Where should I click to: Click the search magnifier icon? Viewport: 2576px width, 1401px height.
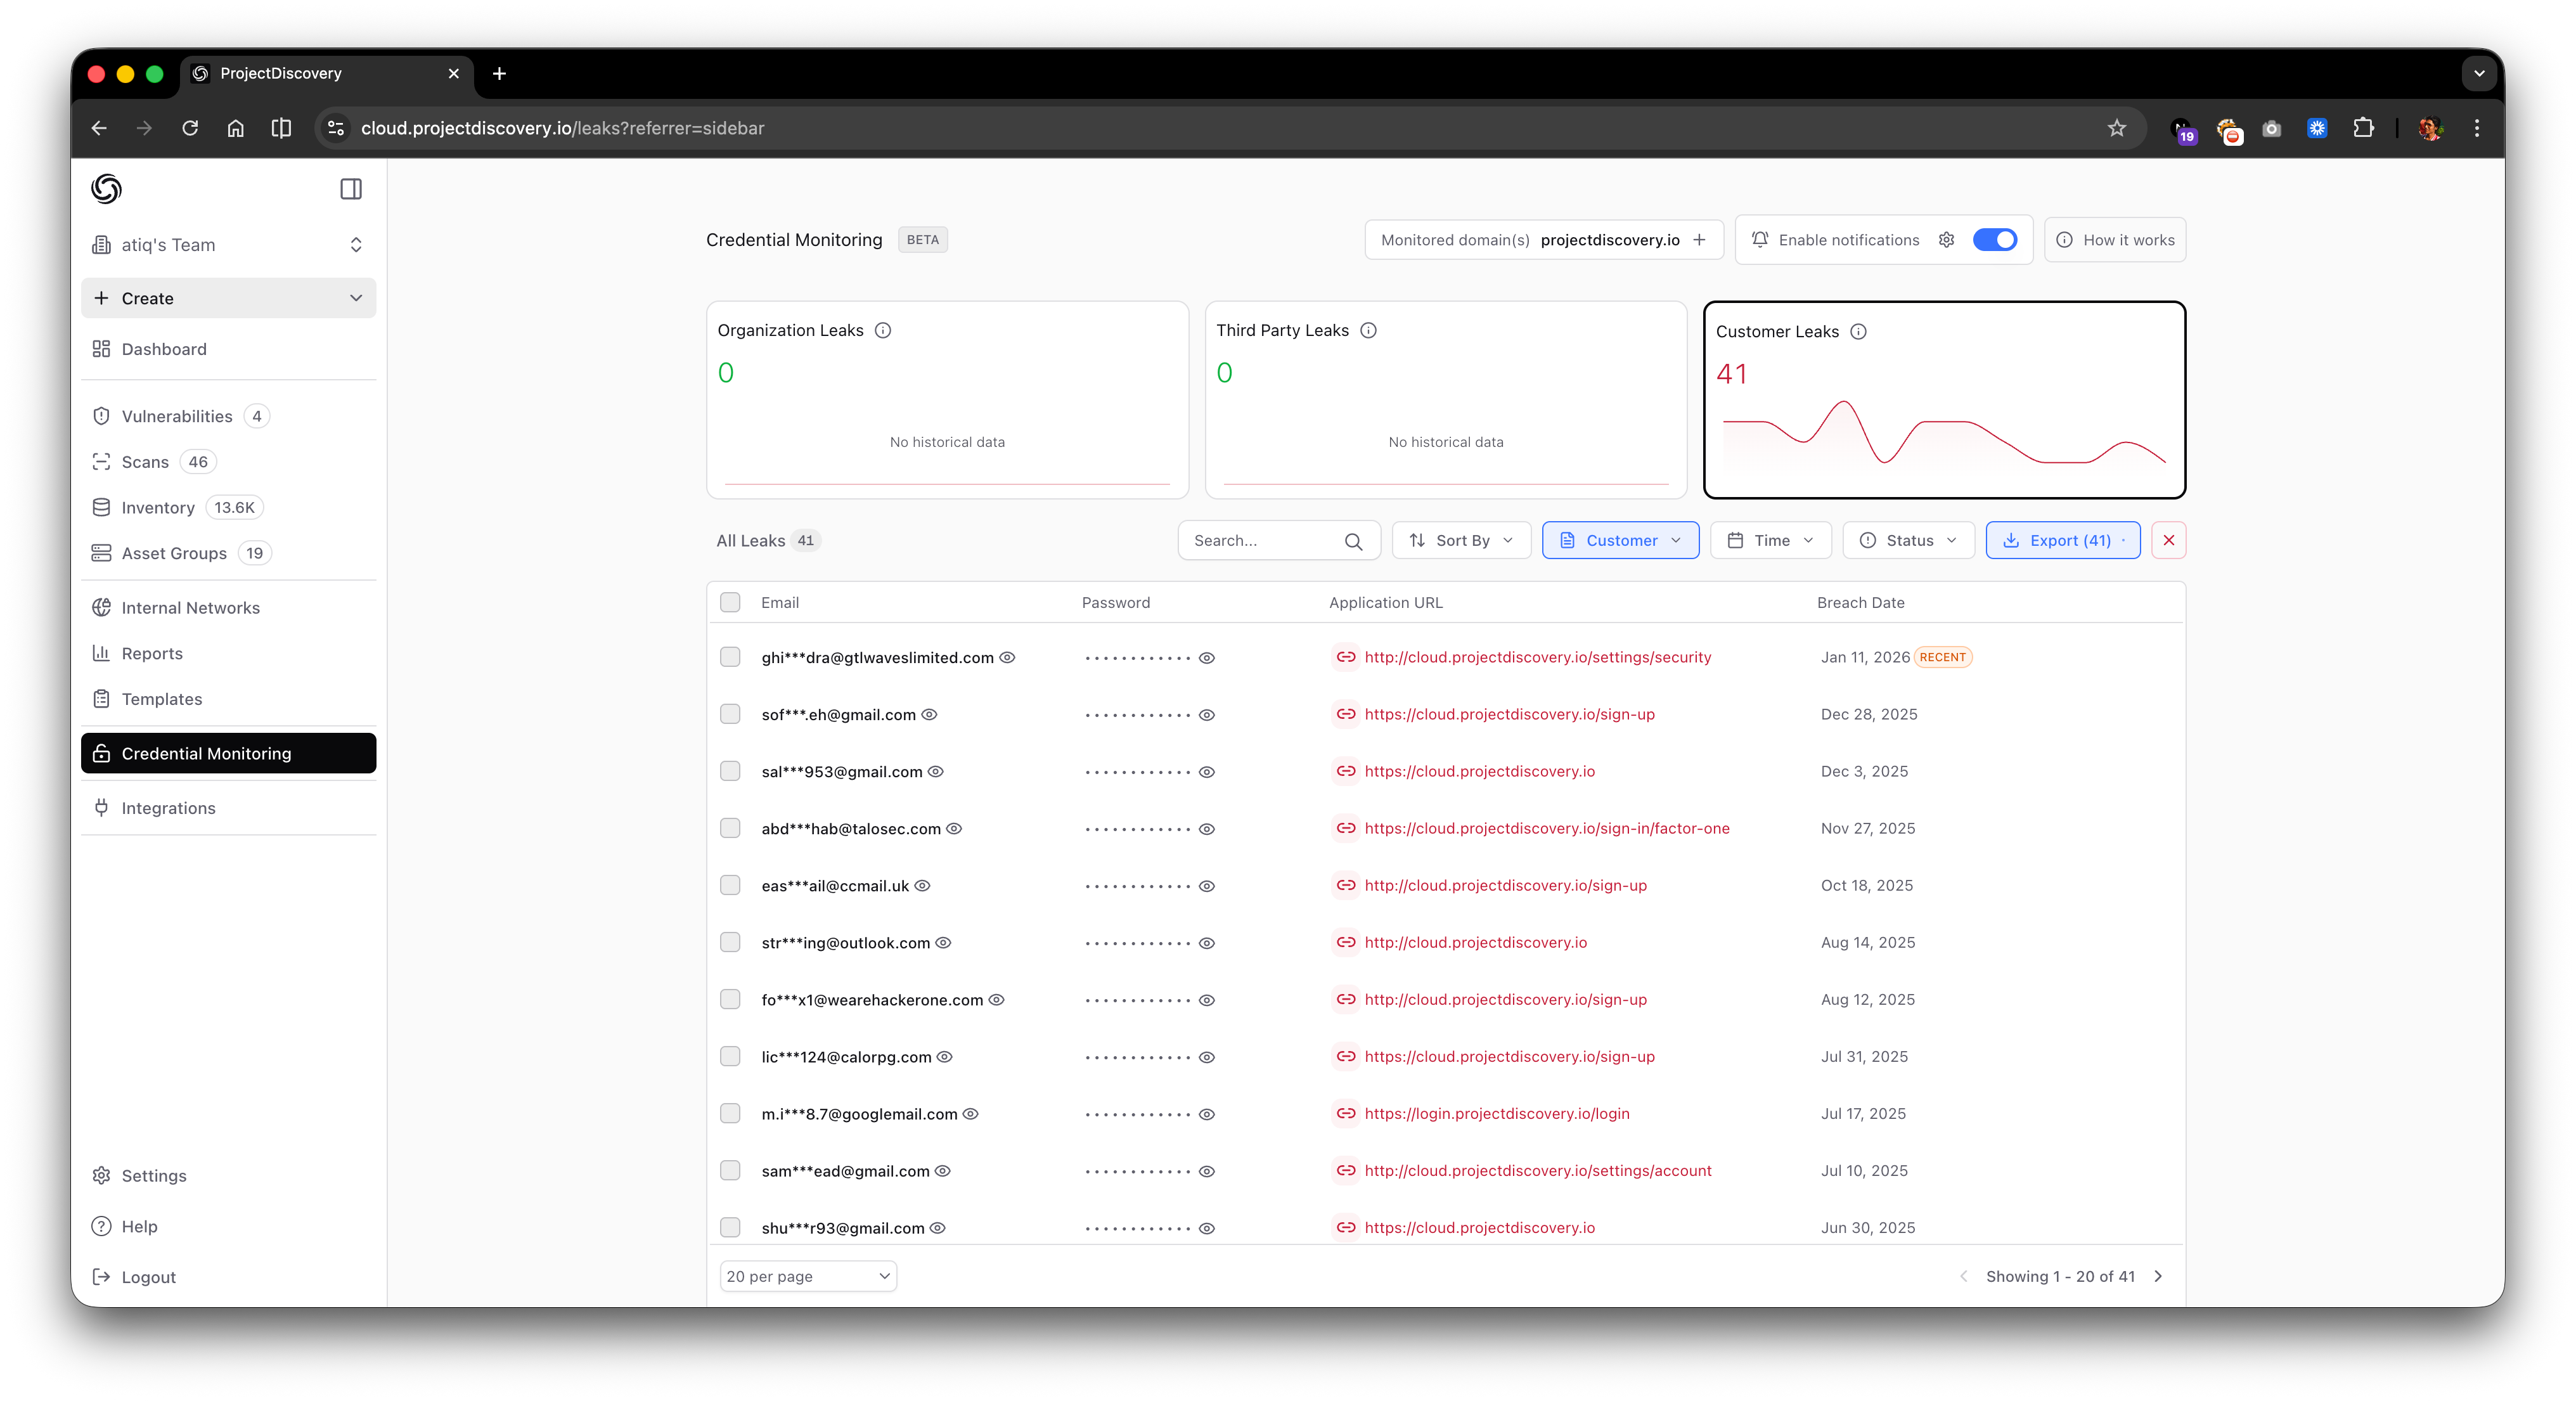(1353, 541)
